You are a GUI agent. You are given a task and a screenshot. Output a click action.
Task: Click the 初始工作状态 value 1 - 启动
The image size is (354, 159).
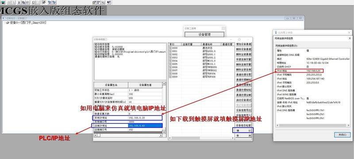[x=145, y=90]
